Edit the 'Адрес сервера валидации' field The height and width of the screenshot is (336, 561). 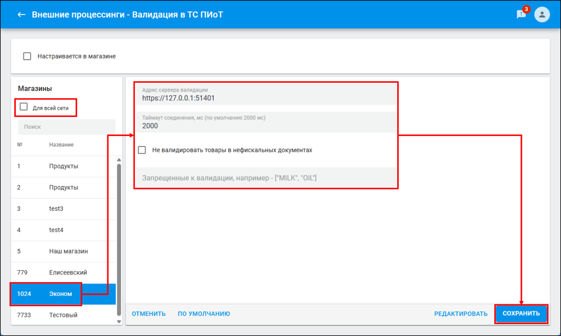pos(266,94)
